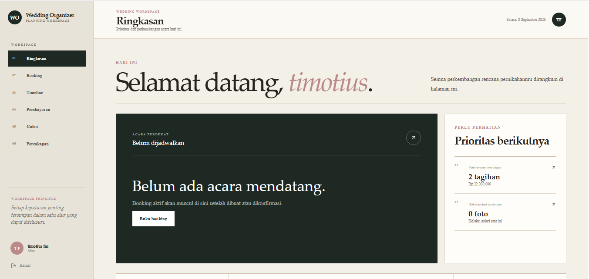Image resolution: width=589 pixels, height=279 pixels.
Task: Click the logout icon next to Keluar
Action: 14,266
